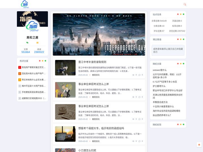Click the 随机标签 panel heading
Image resolution: width=203 pixels, height=152 pixels.
(x=157, y=125)
